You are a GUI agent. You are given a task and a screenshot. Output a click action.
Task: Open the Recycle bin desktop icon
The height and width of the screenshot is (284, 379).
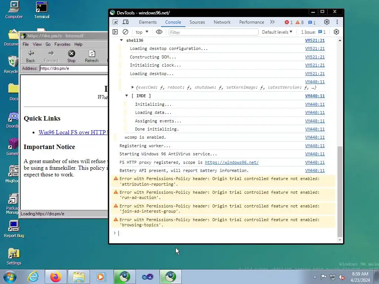(11, 65)
